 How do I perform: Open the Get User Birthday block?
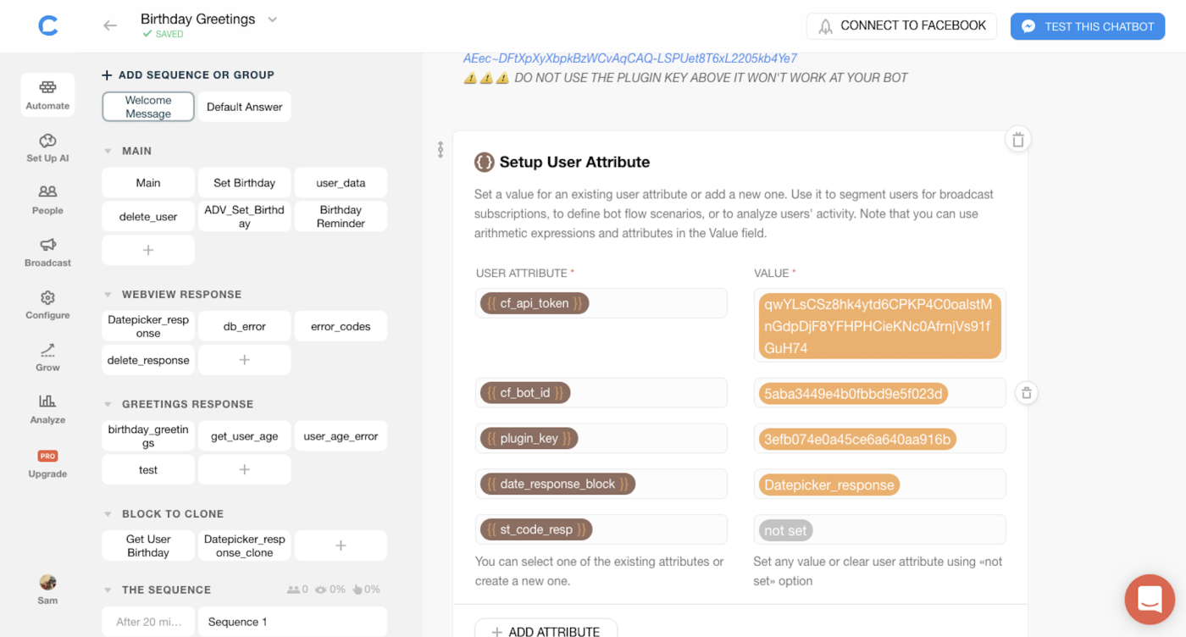tap(148, 546)
